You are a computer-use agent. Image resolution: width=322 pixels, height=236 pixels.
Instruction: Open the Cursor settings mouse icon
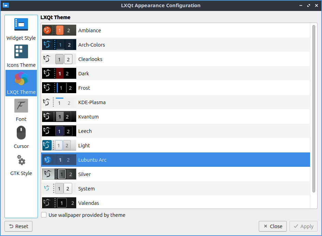[x=21, y=133]
